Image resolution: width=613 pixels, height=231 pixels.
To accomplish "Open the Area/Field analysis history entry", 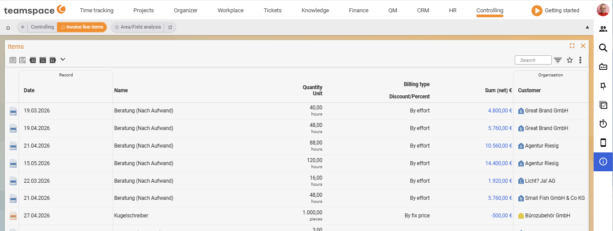I will coord(137,27).
